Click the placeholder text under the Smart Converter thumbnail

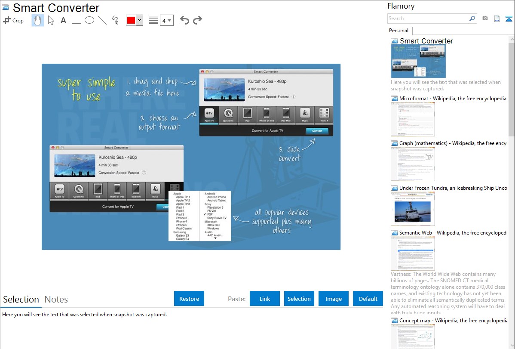point(446,86)
